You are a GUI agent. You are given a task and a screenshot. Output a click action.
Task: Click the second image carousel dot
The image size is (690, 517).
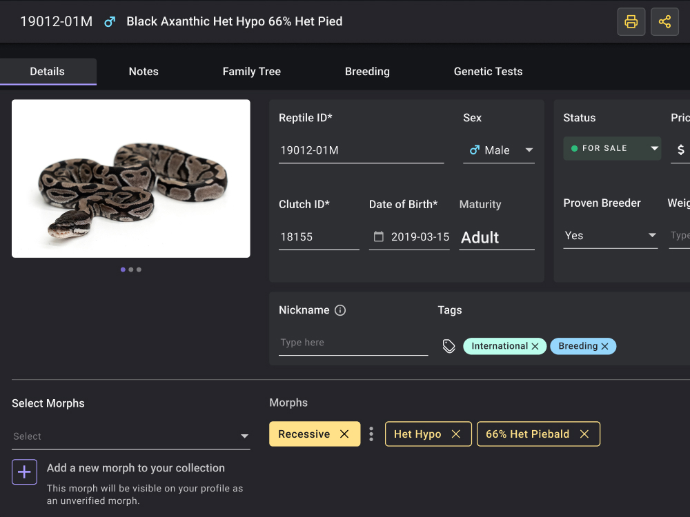pyautogui.click(x=131, y=270)
